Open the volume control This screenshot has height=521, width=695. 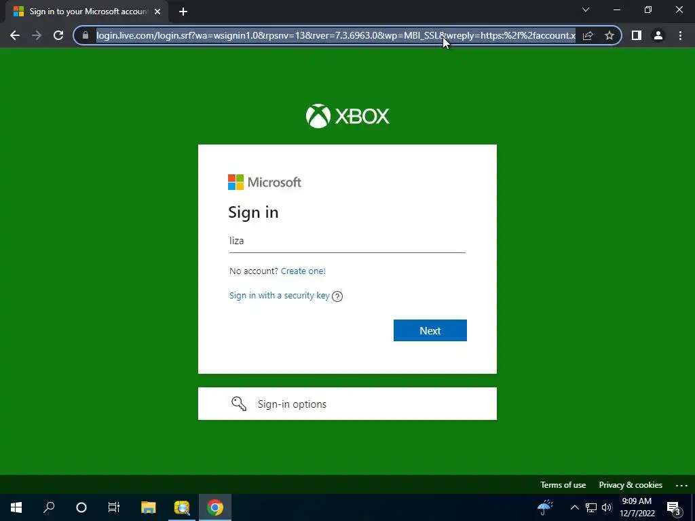tap(607, 507)
